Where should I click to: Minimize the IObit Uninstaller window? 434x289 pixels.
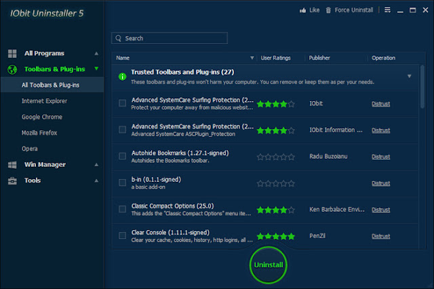click(x=400, y=11)
